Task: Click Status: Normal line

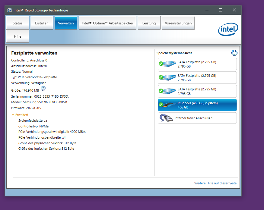Action: pyautogui.click(x=22, y=71)
